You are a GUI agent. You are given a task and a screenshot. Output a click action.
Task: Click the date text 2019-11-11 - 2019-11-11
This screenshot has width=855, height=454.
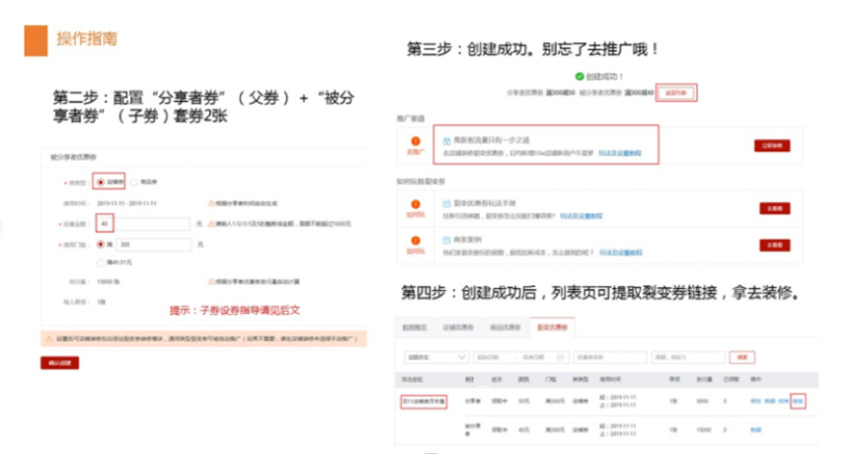[126, 203]
